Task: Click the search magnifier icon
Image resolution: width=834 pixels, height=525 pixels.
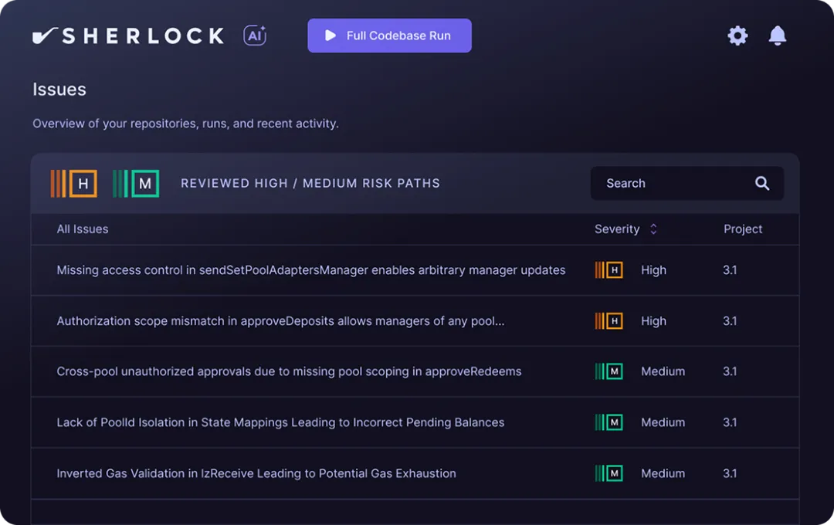Action: coord(762,184)
